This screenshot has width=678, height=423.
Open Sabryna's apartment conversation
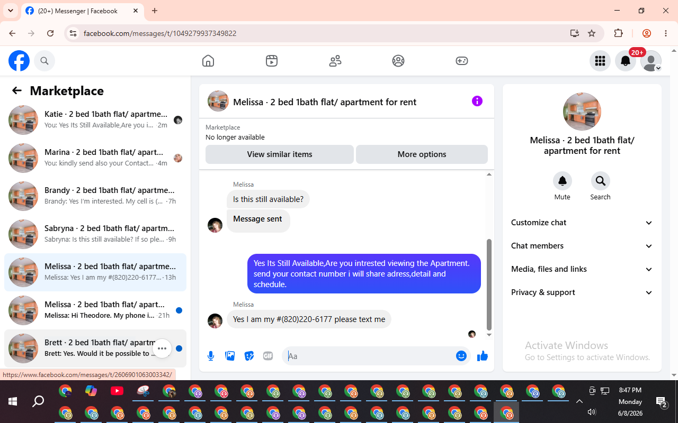95,234
